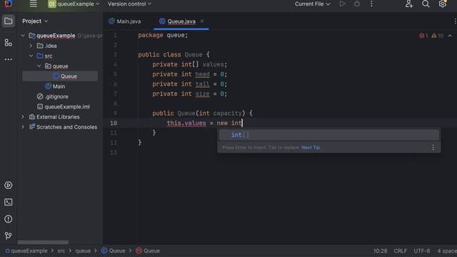457x257 pixels.
Task: Collapse the queue package
Action: [39, 66]
